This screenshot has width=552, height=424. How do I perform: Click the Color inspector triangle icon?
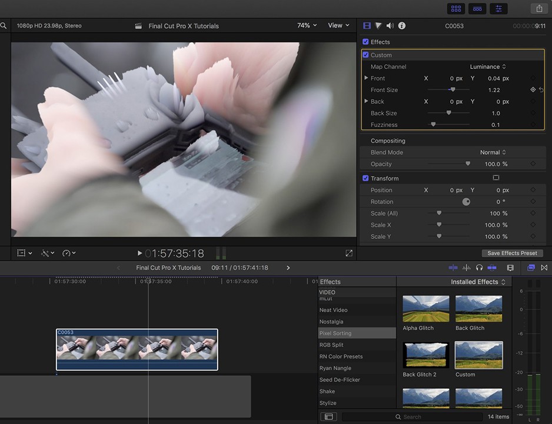[x=378, y=26]
